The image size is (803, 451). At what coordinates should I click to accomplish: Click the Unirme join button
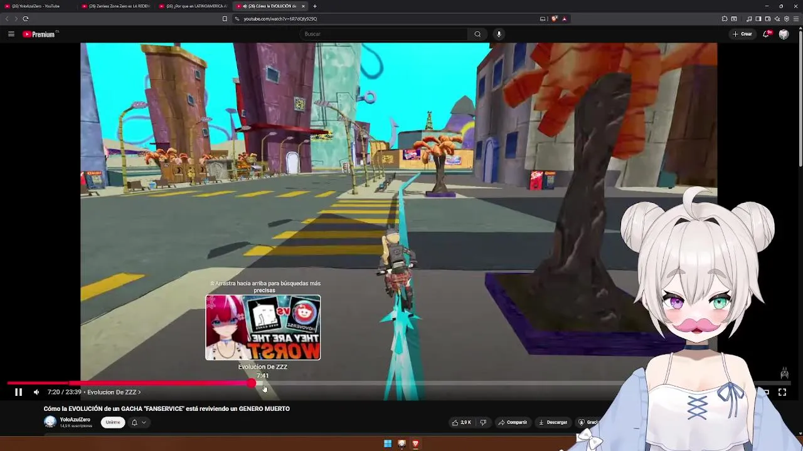[113, 422]
